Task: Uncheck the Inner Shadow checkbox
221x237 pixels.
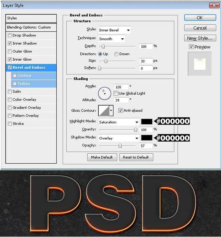Action: coord(10,43)
